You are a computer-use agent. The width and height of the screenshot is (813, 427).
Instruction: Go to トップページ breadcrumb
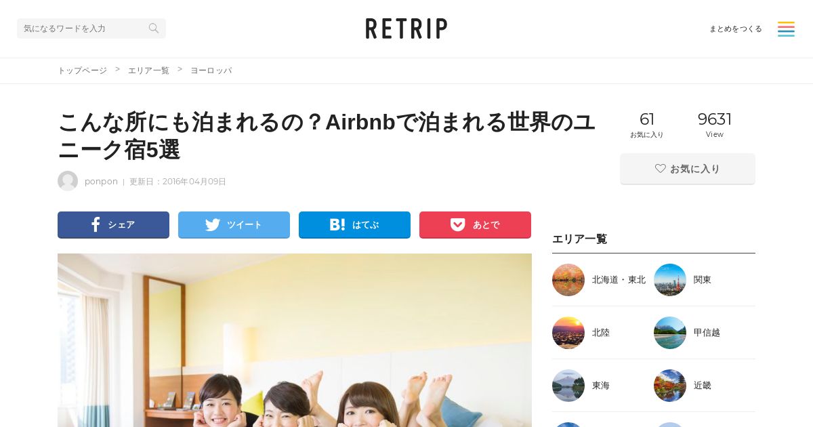82,70
